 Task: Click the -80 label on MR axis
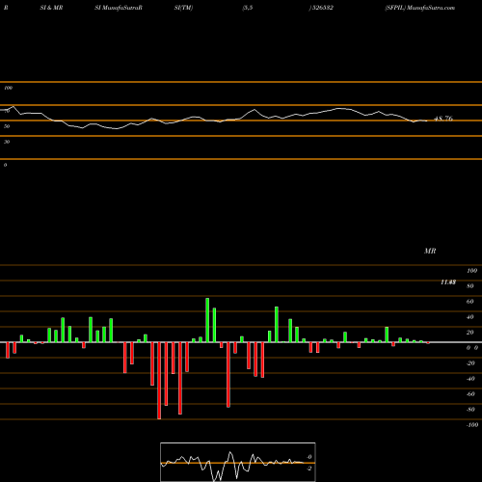(x=470, y=410)
